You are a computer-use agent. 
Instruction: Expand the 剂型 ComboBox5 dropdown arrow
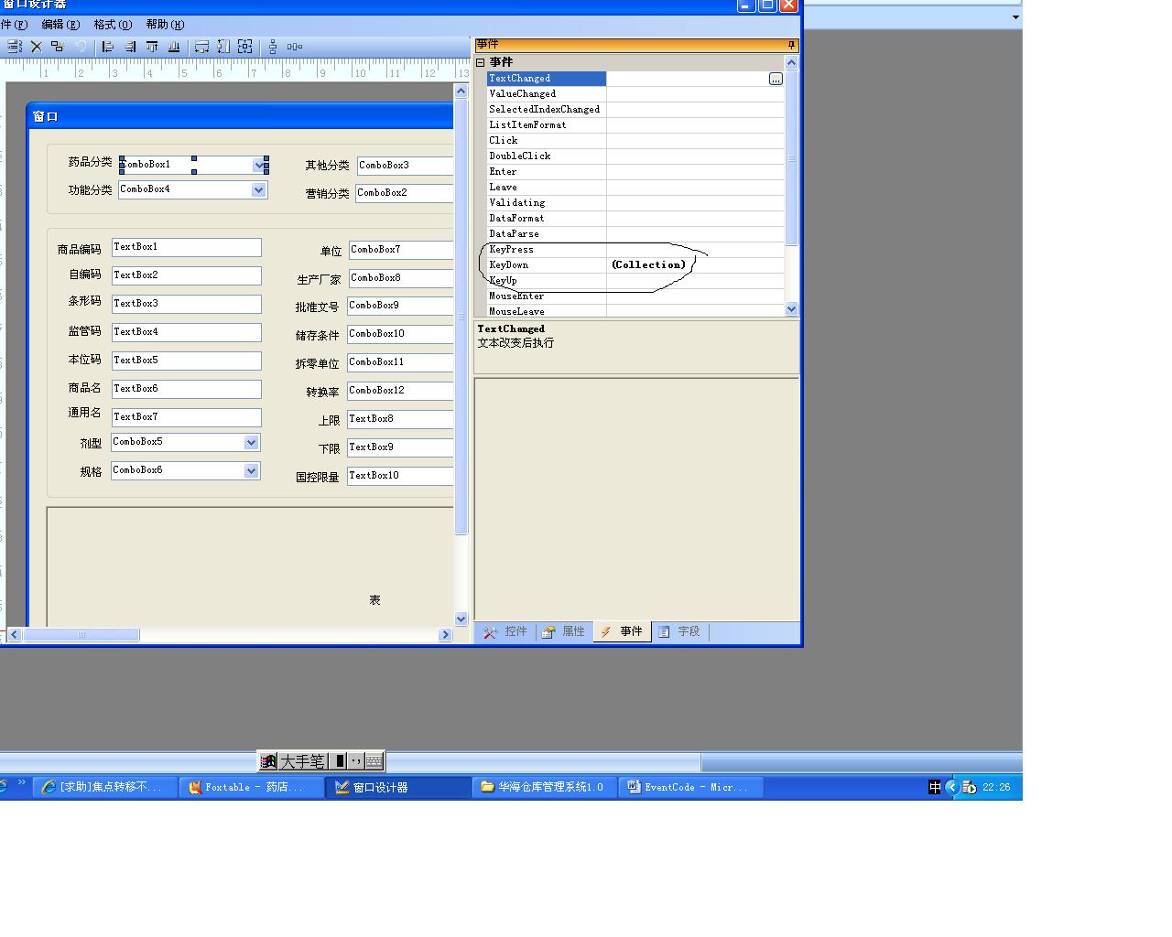coord(251,443)
